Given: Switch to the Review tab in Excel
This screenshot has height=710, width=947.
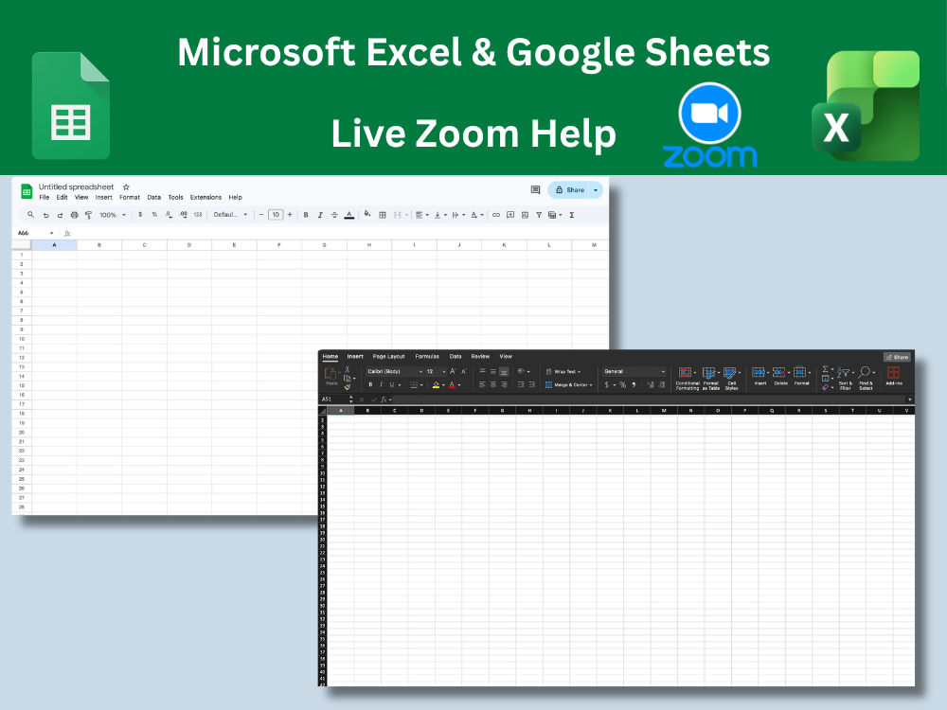Looking at the screenshot, I should click(480, 356).
